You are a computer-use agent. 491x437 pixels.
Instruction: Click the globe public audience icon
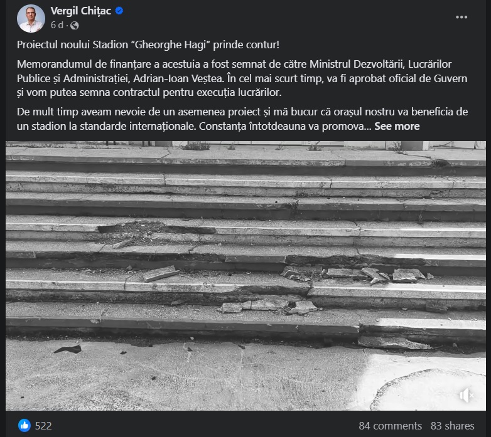tap(75, 25)
